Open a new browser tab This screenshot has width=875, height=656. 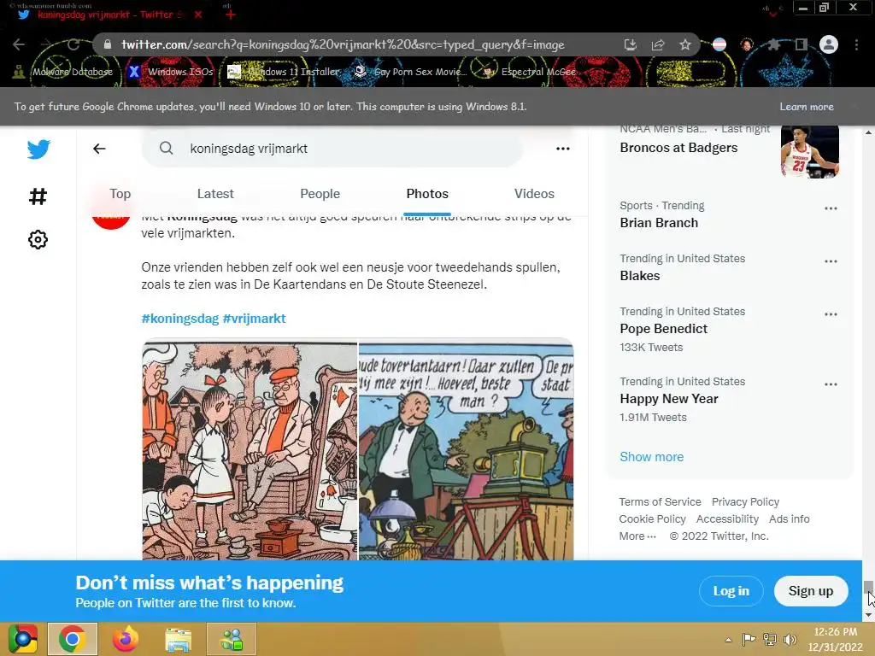[231, 15]
